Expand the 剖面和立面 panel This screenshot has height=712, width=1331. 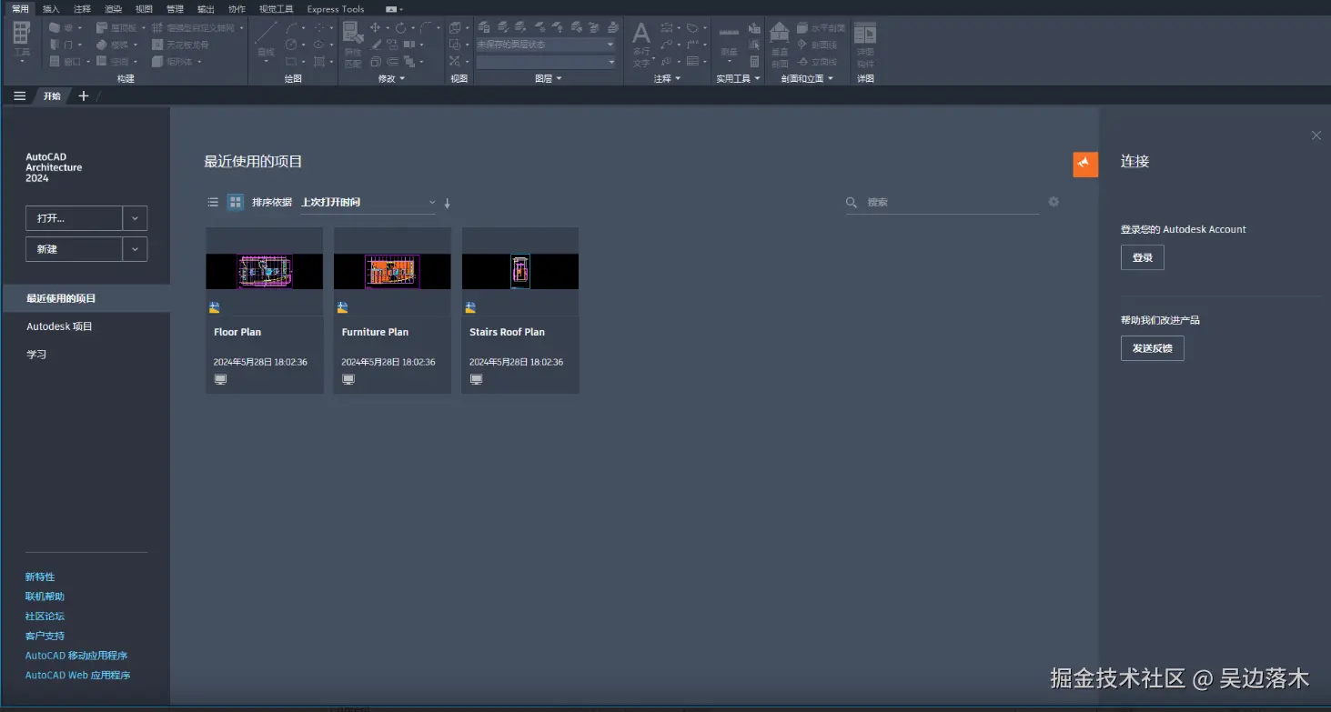click(x=808, y=79)
